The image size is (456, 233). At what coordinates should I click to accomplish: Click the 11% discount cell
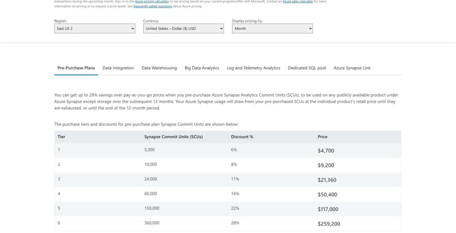pyautogui.click(x=235, y=179)
